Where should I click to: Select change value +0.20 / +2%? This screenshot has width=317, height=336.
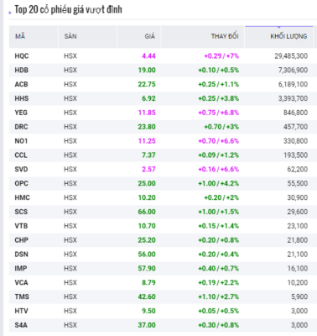click(x=221, y=197)
